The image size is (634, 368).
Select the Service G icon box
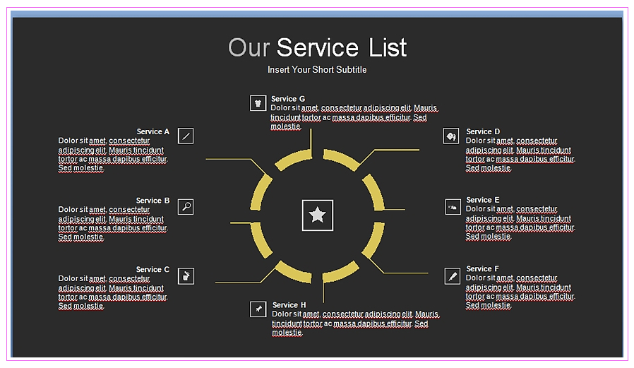pyautogui.click(x=258, y=103)
